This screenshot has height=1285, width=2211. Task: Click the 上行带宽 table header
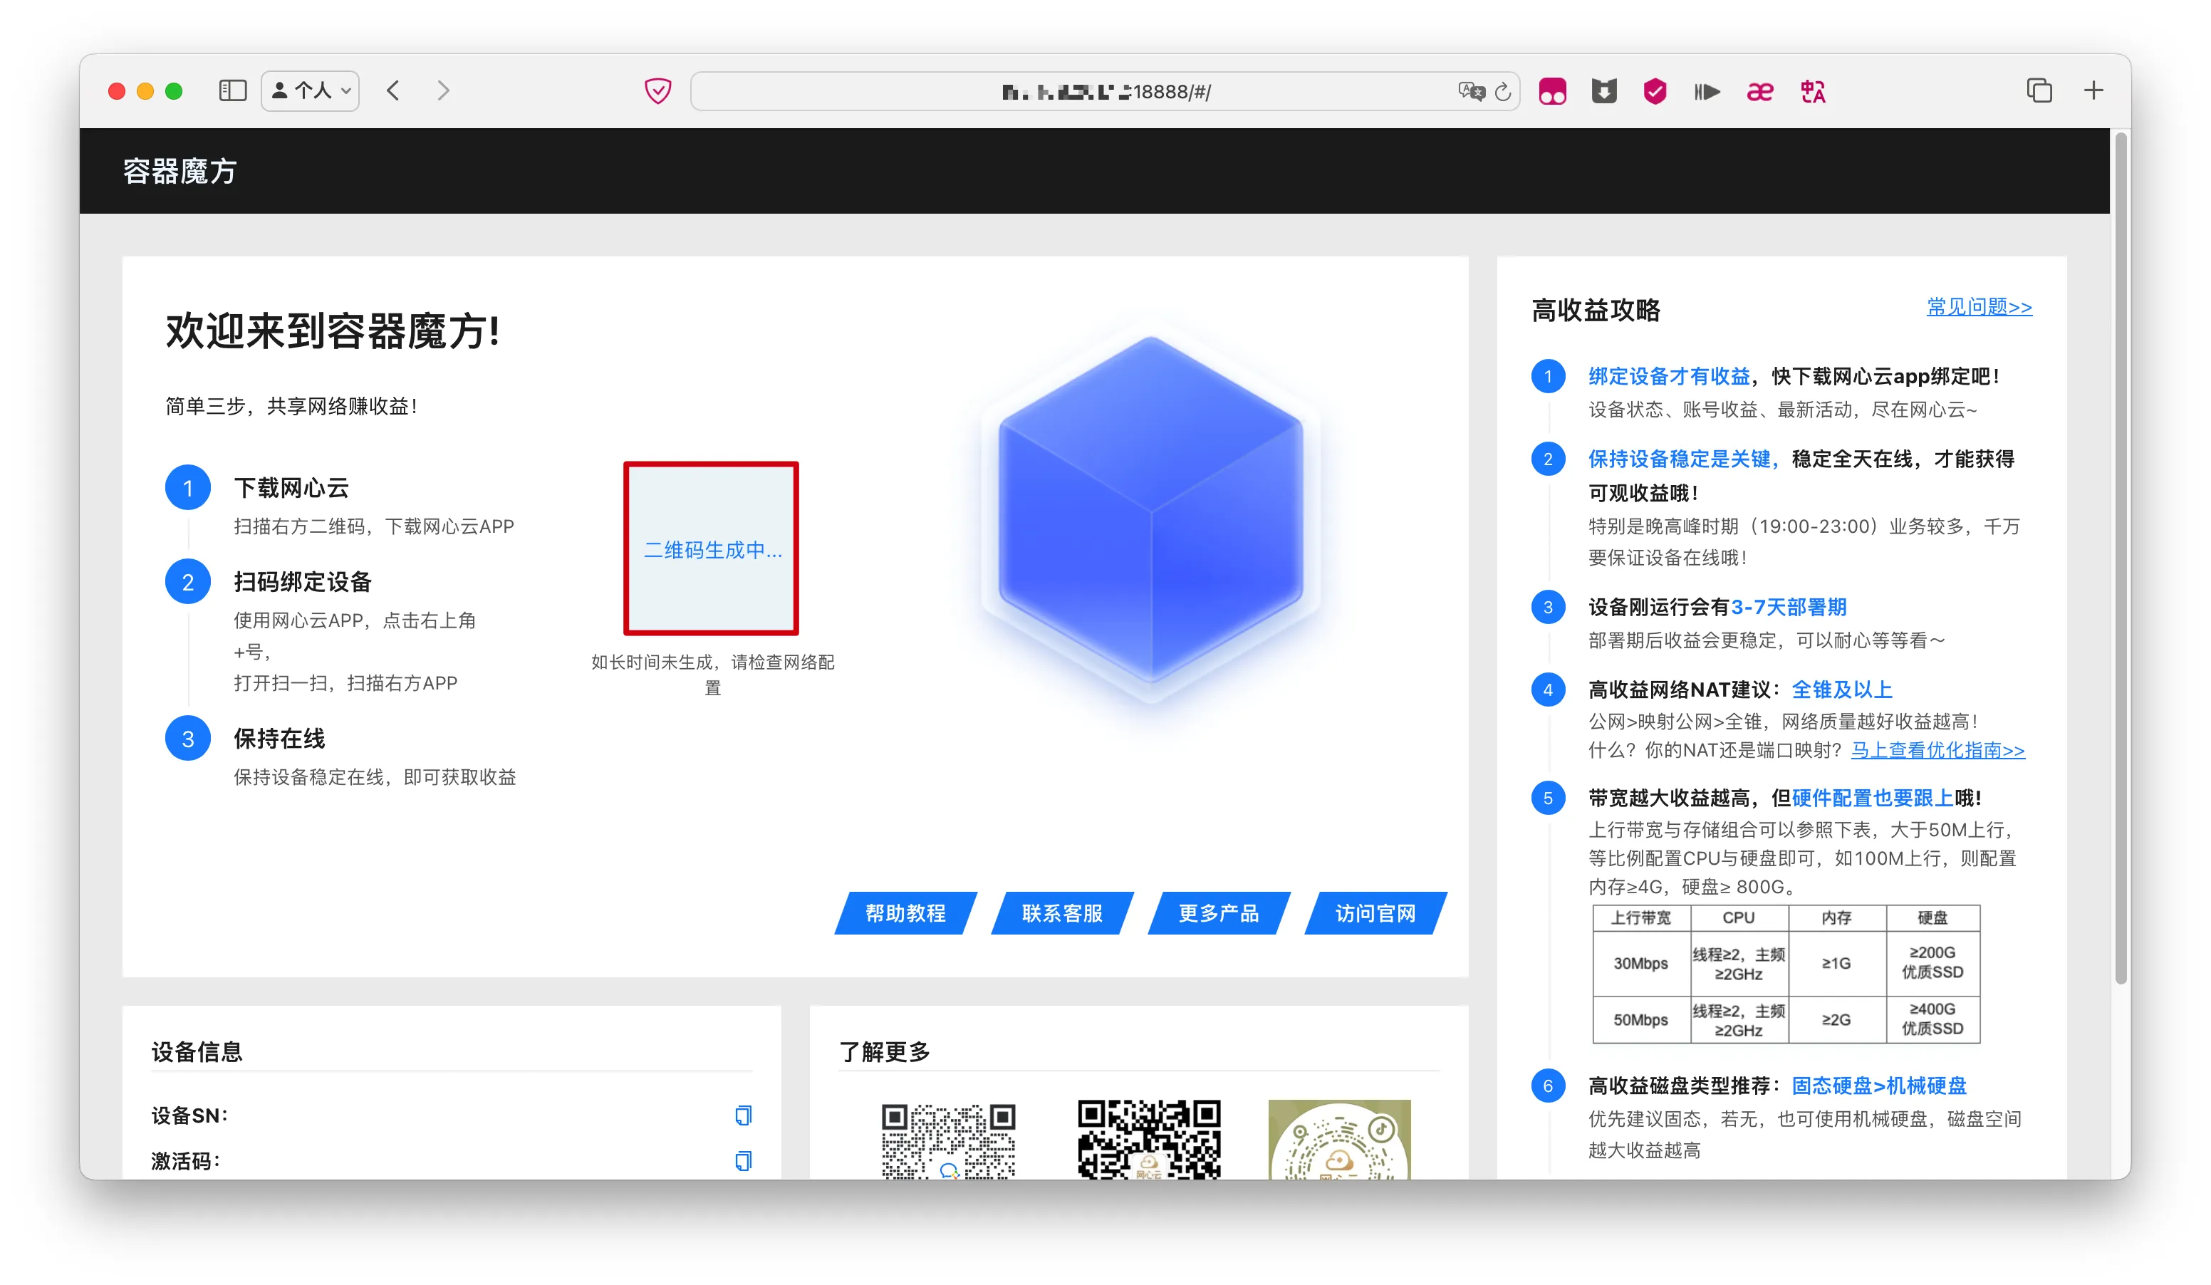click(x=1642, y=917)
